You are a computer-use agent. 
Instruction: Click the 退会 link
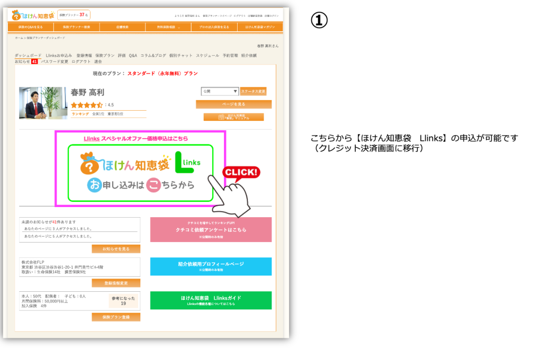point(98,61)
